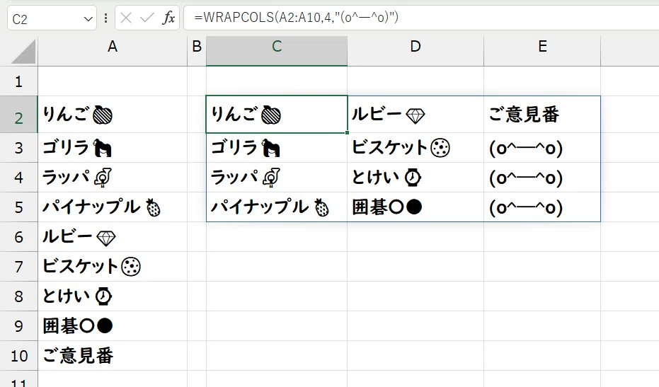
Task: Click the Cancel X formula icon
Action: [126, 18]
